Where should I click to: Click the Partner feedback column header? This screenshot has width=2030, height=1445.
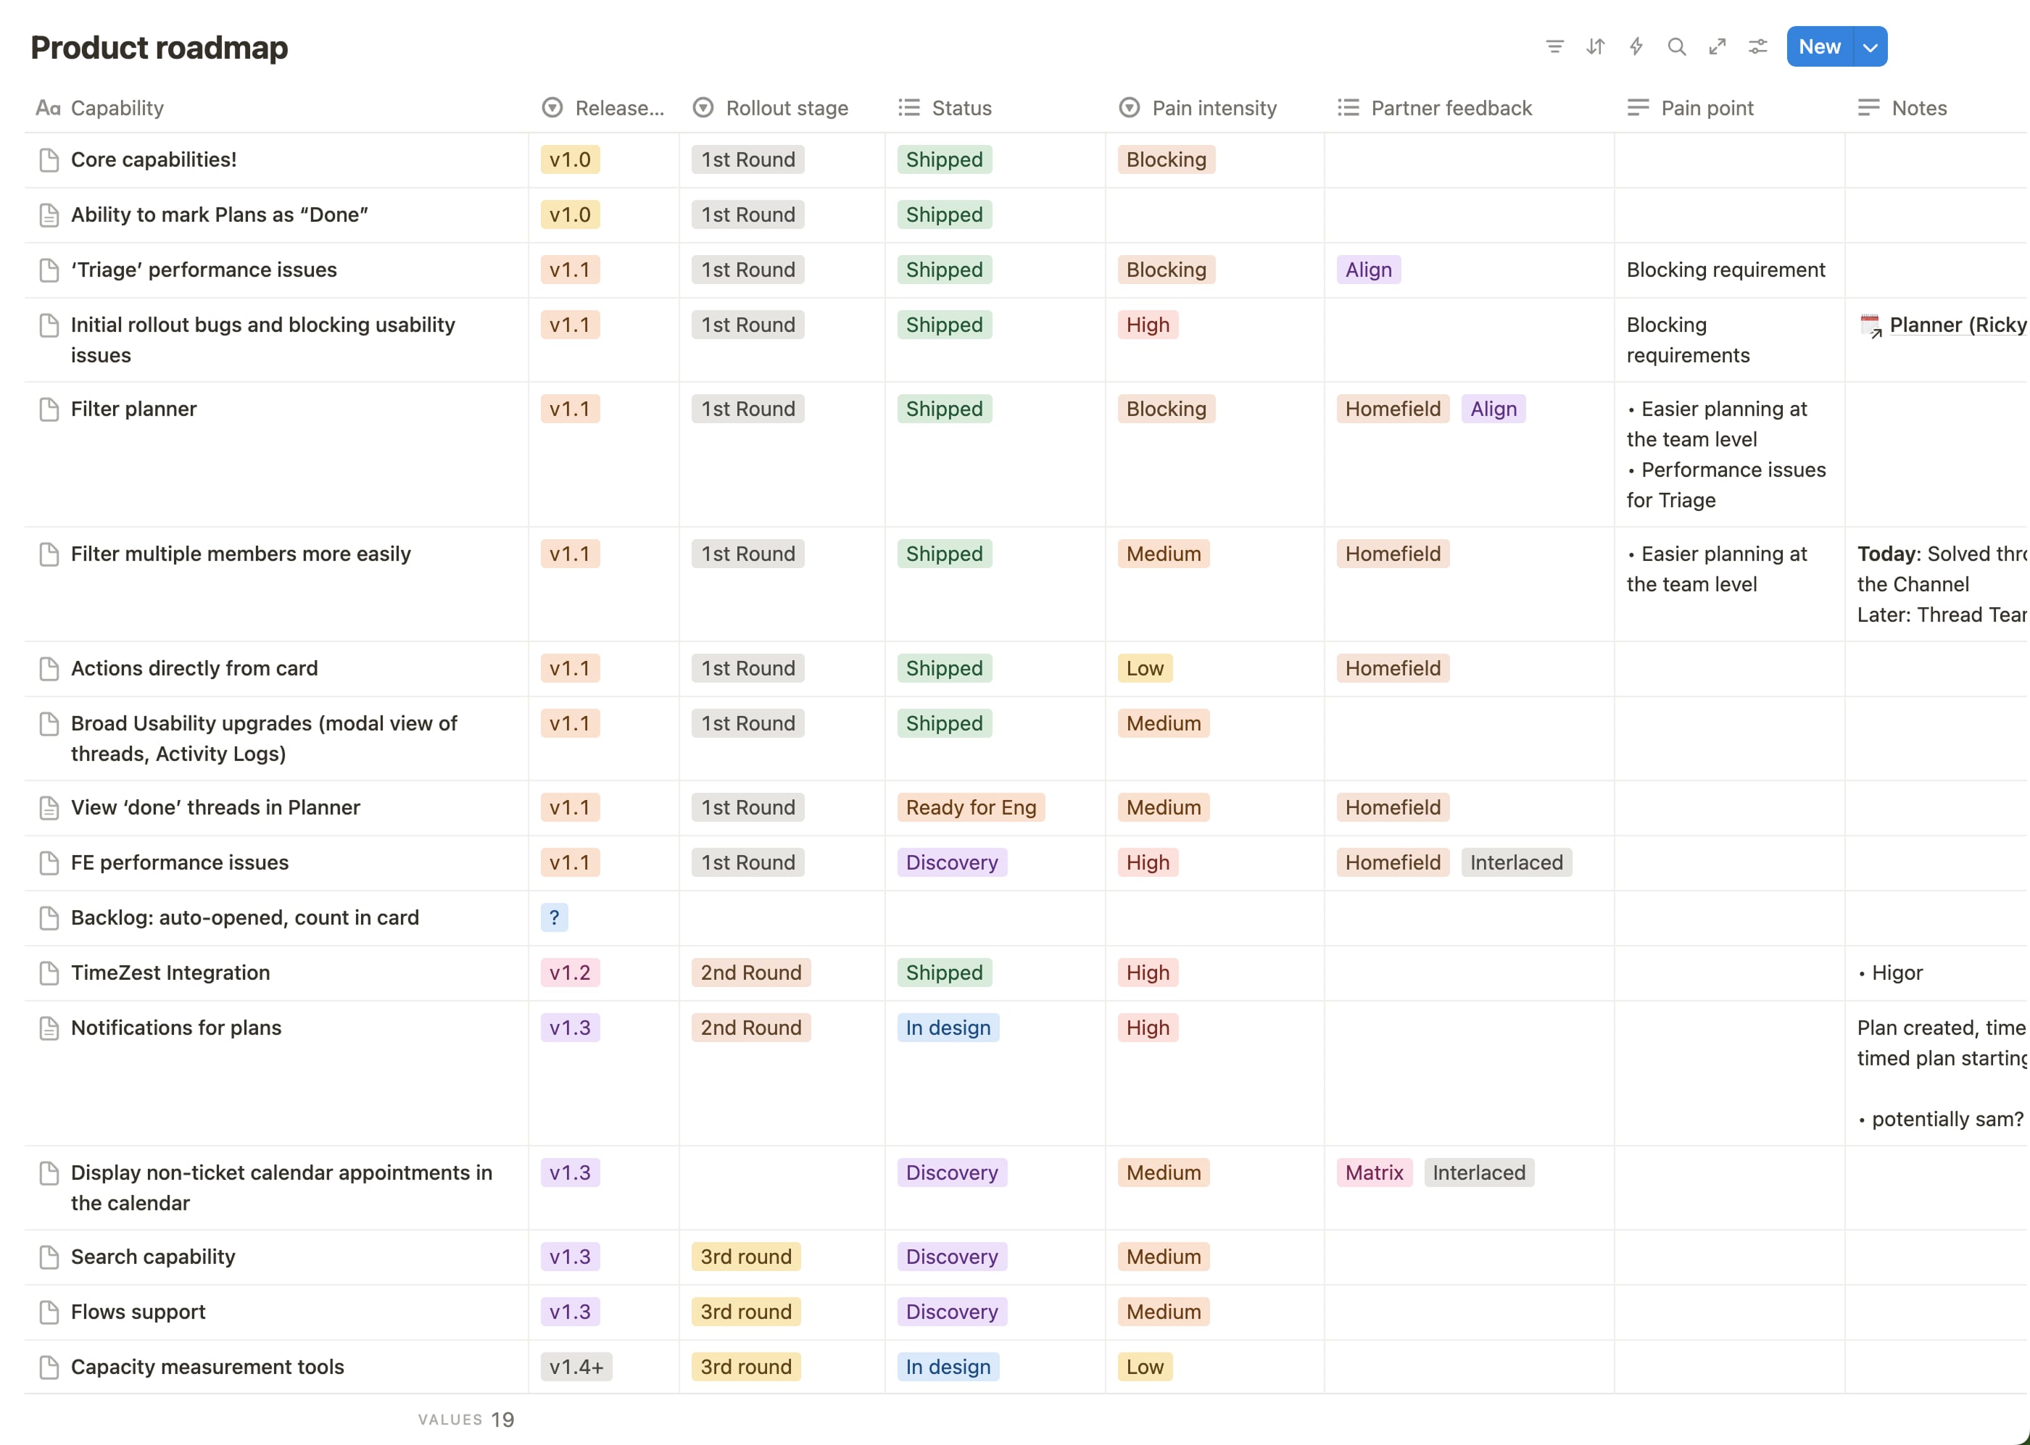(x=1451, y=108)
